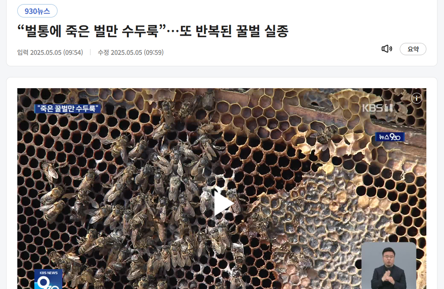
Task: Click the divider between the two timestamps
Action: (90, 53)
